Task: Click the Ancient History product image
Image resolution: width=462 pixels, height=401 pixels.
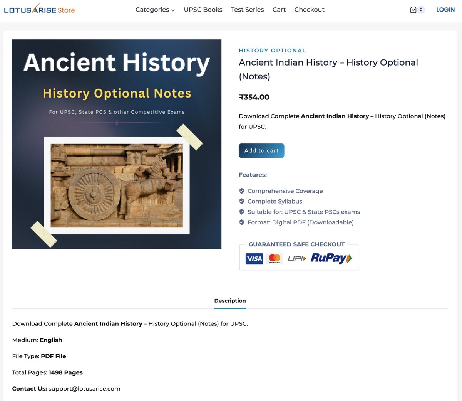Action: point(117,143)
